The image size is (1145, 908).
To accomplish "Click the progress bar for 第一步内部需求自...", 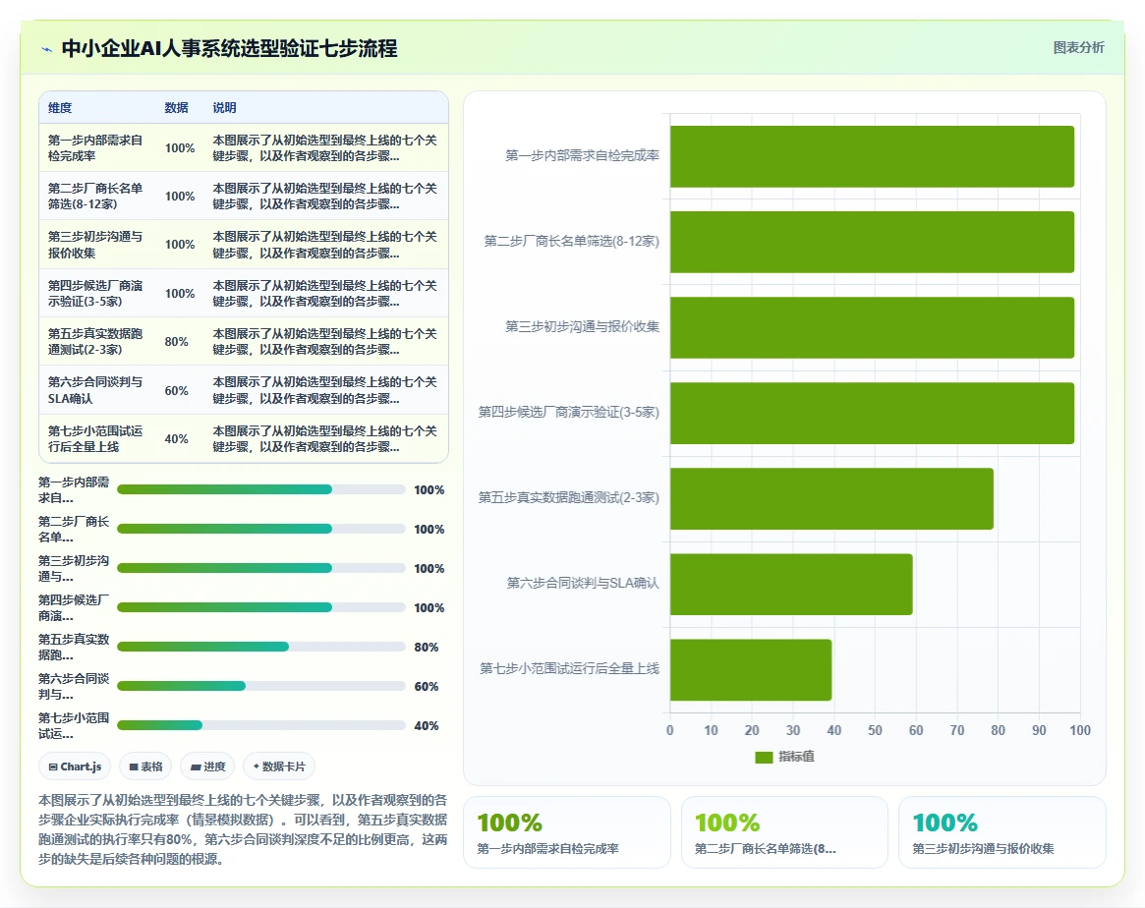I will tap(260, 489).
